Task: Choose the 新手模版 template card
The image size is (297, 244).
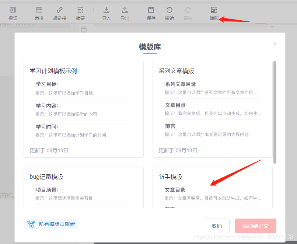Action: pyautogui.click(x=213, y=188)
